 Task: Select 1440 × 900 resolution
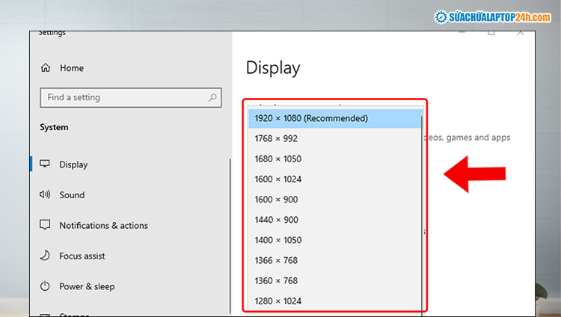point(335,220)
